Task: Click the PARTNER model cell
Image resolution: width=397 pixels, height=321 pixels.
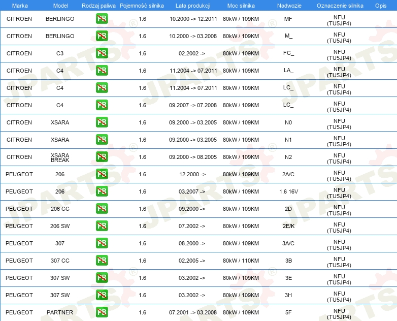Action: pos(60,312)
